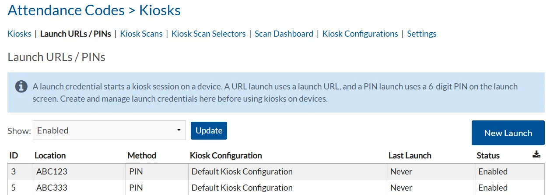Select the ABC123 location row
The height and width of the screenshot is (195, 550).
(x=277, y=171)
